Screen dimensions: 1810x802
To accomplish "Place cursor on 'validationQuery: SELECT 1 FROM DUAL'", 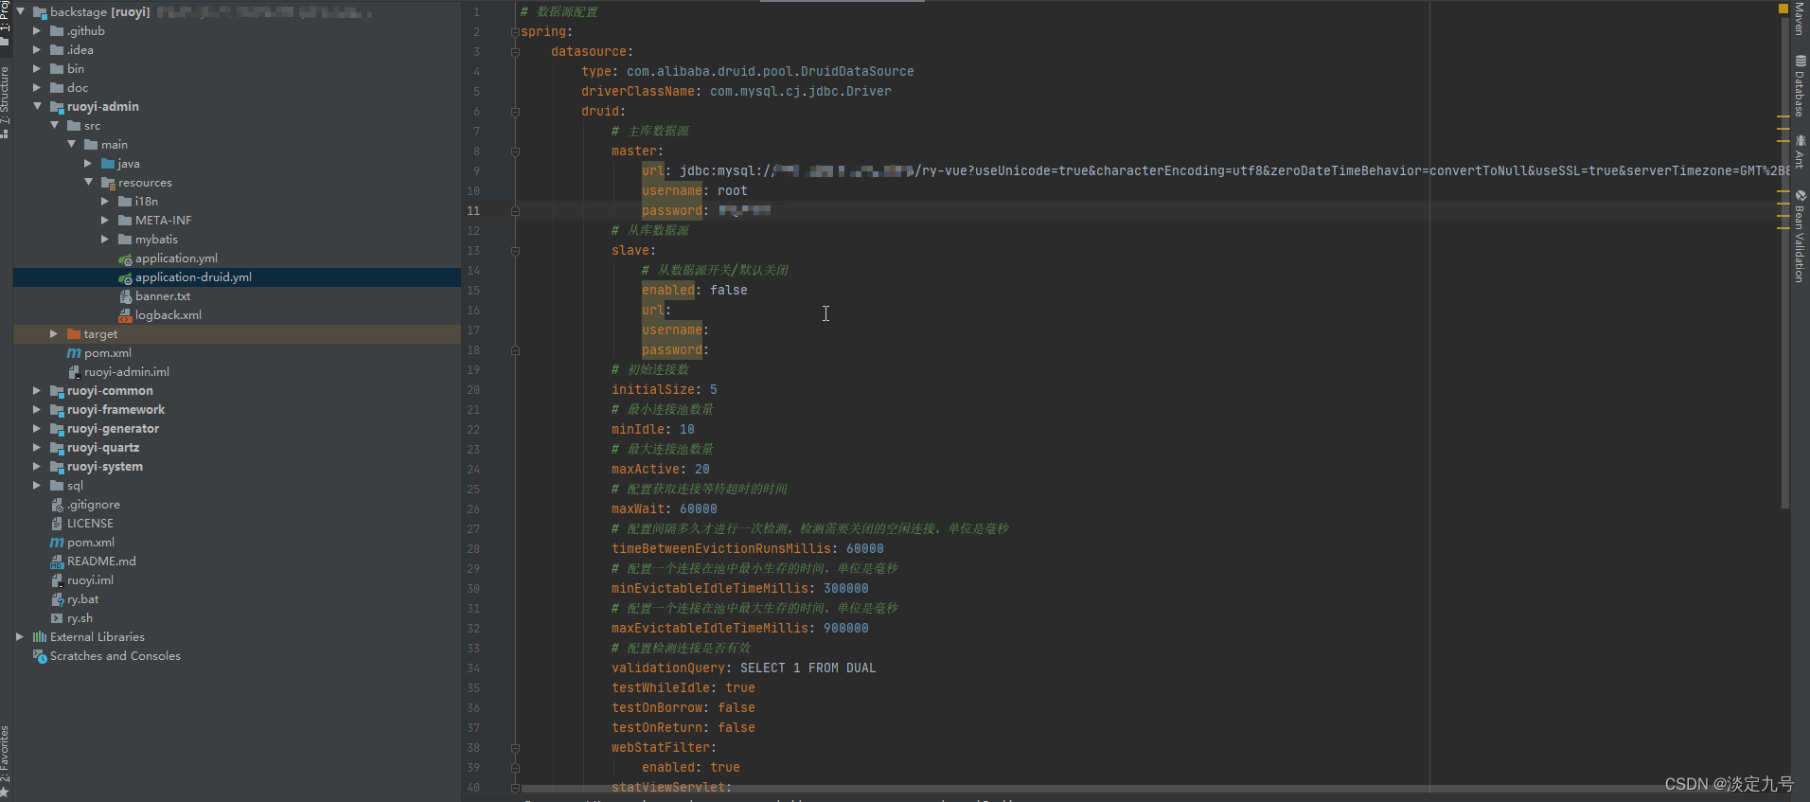I will tap(743, 668).
